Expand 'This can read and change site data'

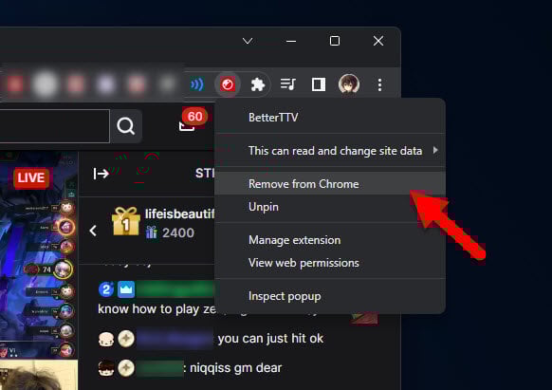[330, 151]
